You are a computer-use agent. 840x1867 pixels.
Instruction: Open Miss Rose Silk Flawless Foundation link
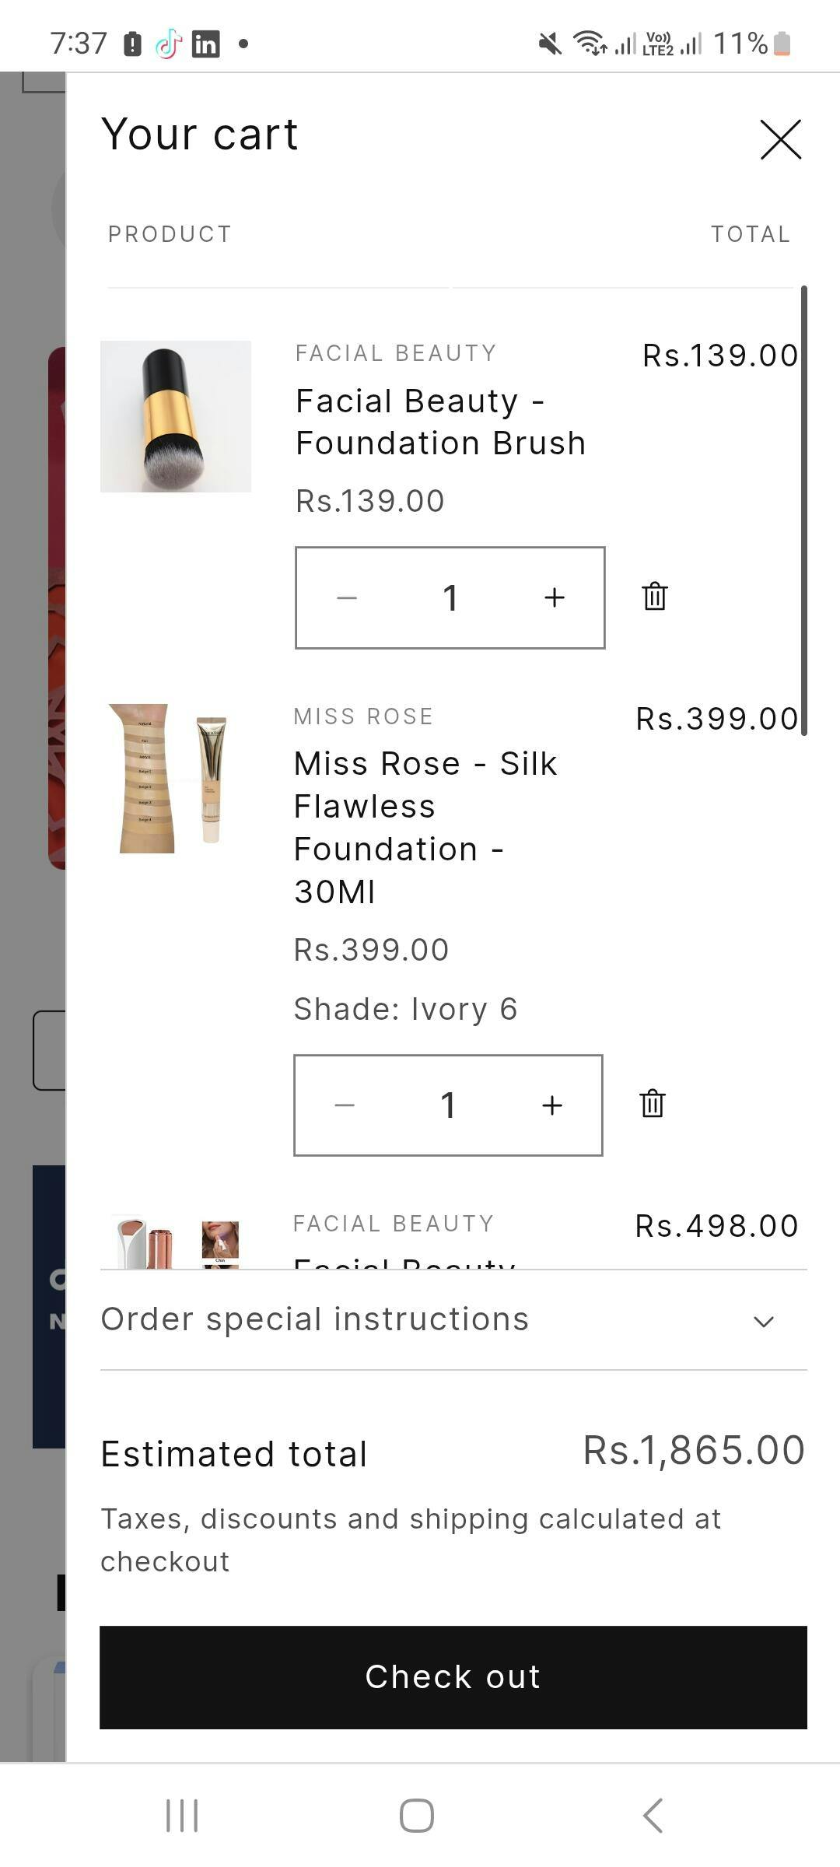[x=425, y=827]
